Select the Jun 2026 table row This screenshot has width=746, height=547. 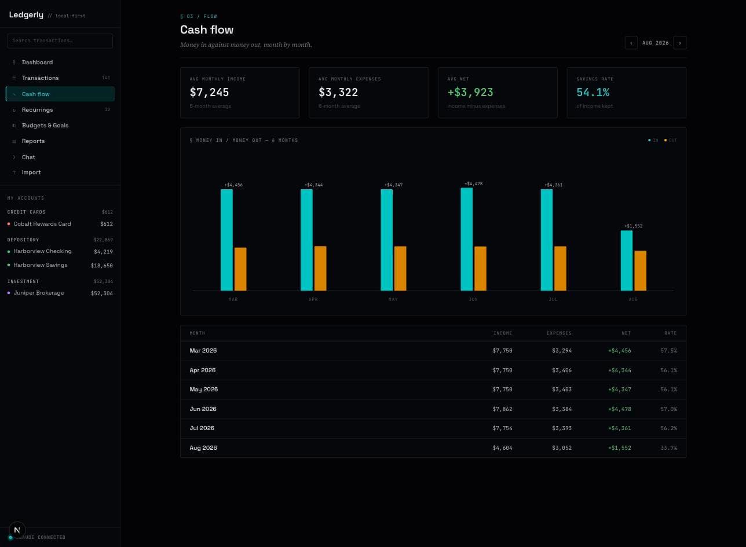click(x=433, y=409)
